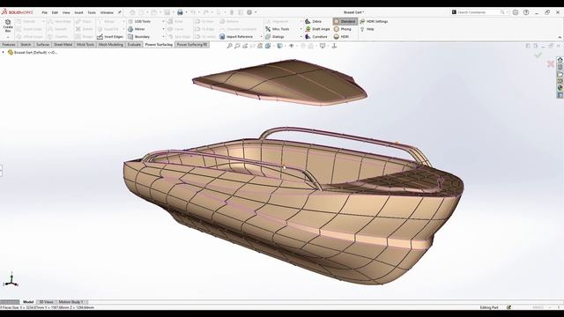
Task: Switch to the Features tab
Action: (9, 45)
